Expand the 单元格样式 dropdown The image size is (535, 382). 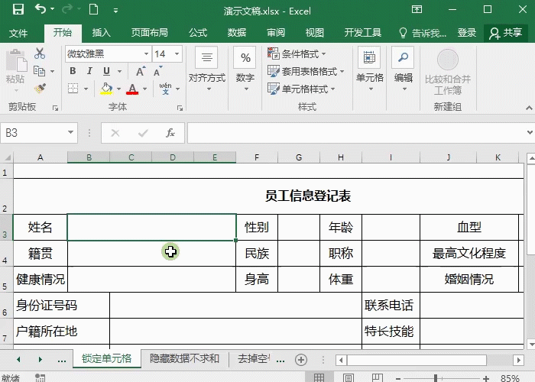tap(302, 89)
